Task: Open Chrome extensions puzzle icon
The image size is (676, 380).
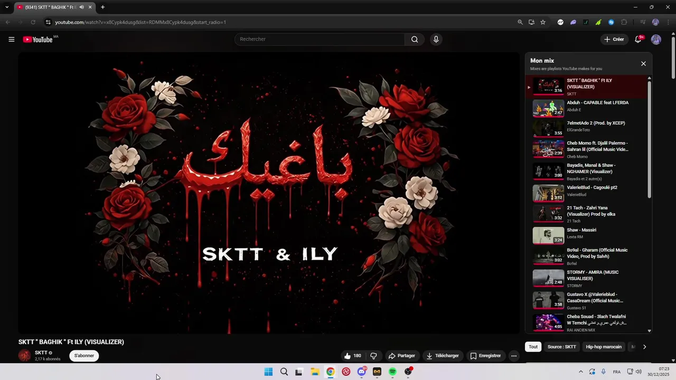Action: pyautogui.click(x=624, y=22)
